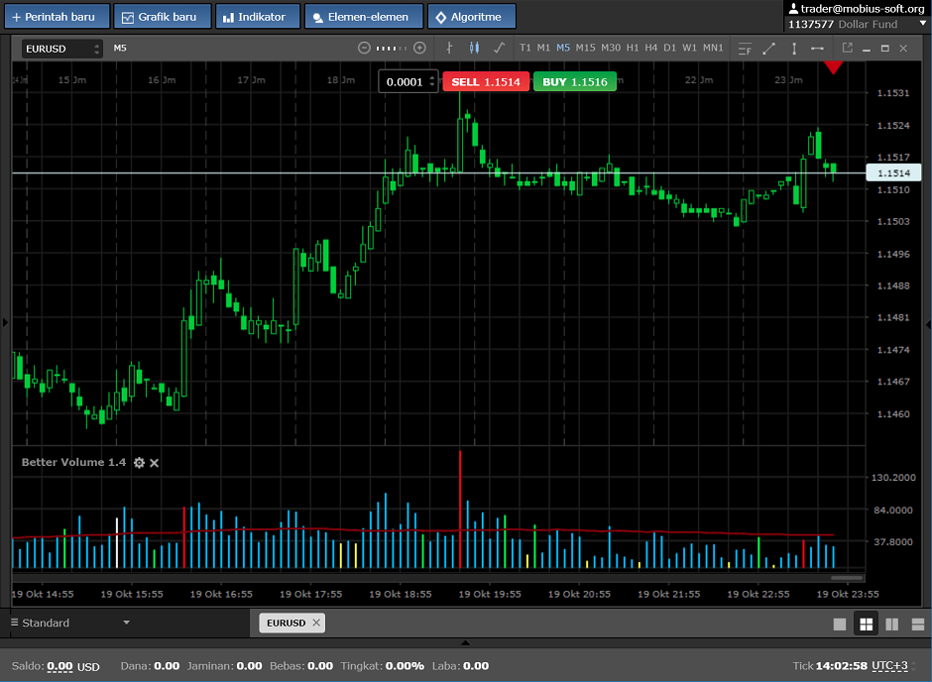Click BUY 1.1516 button

pyautogui.click(x=575, y=82)
